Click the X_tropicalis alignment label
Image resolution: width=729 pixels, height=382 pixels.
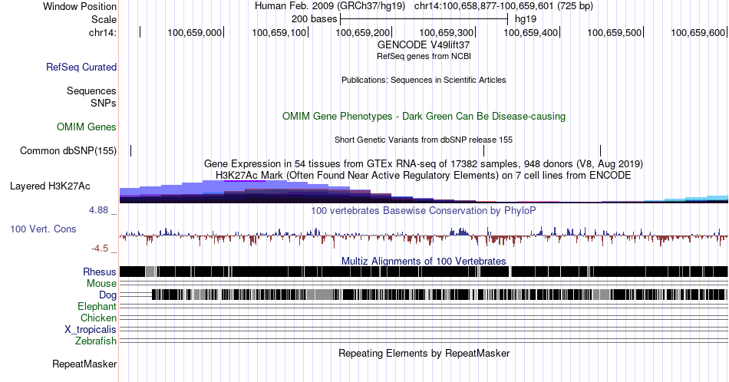(91, 330)
